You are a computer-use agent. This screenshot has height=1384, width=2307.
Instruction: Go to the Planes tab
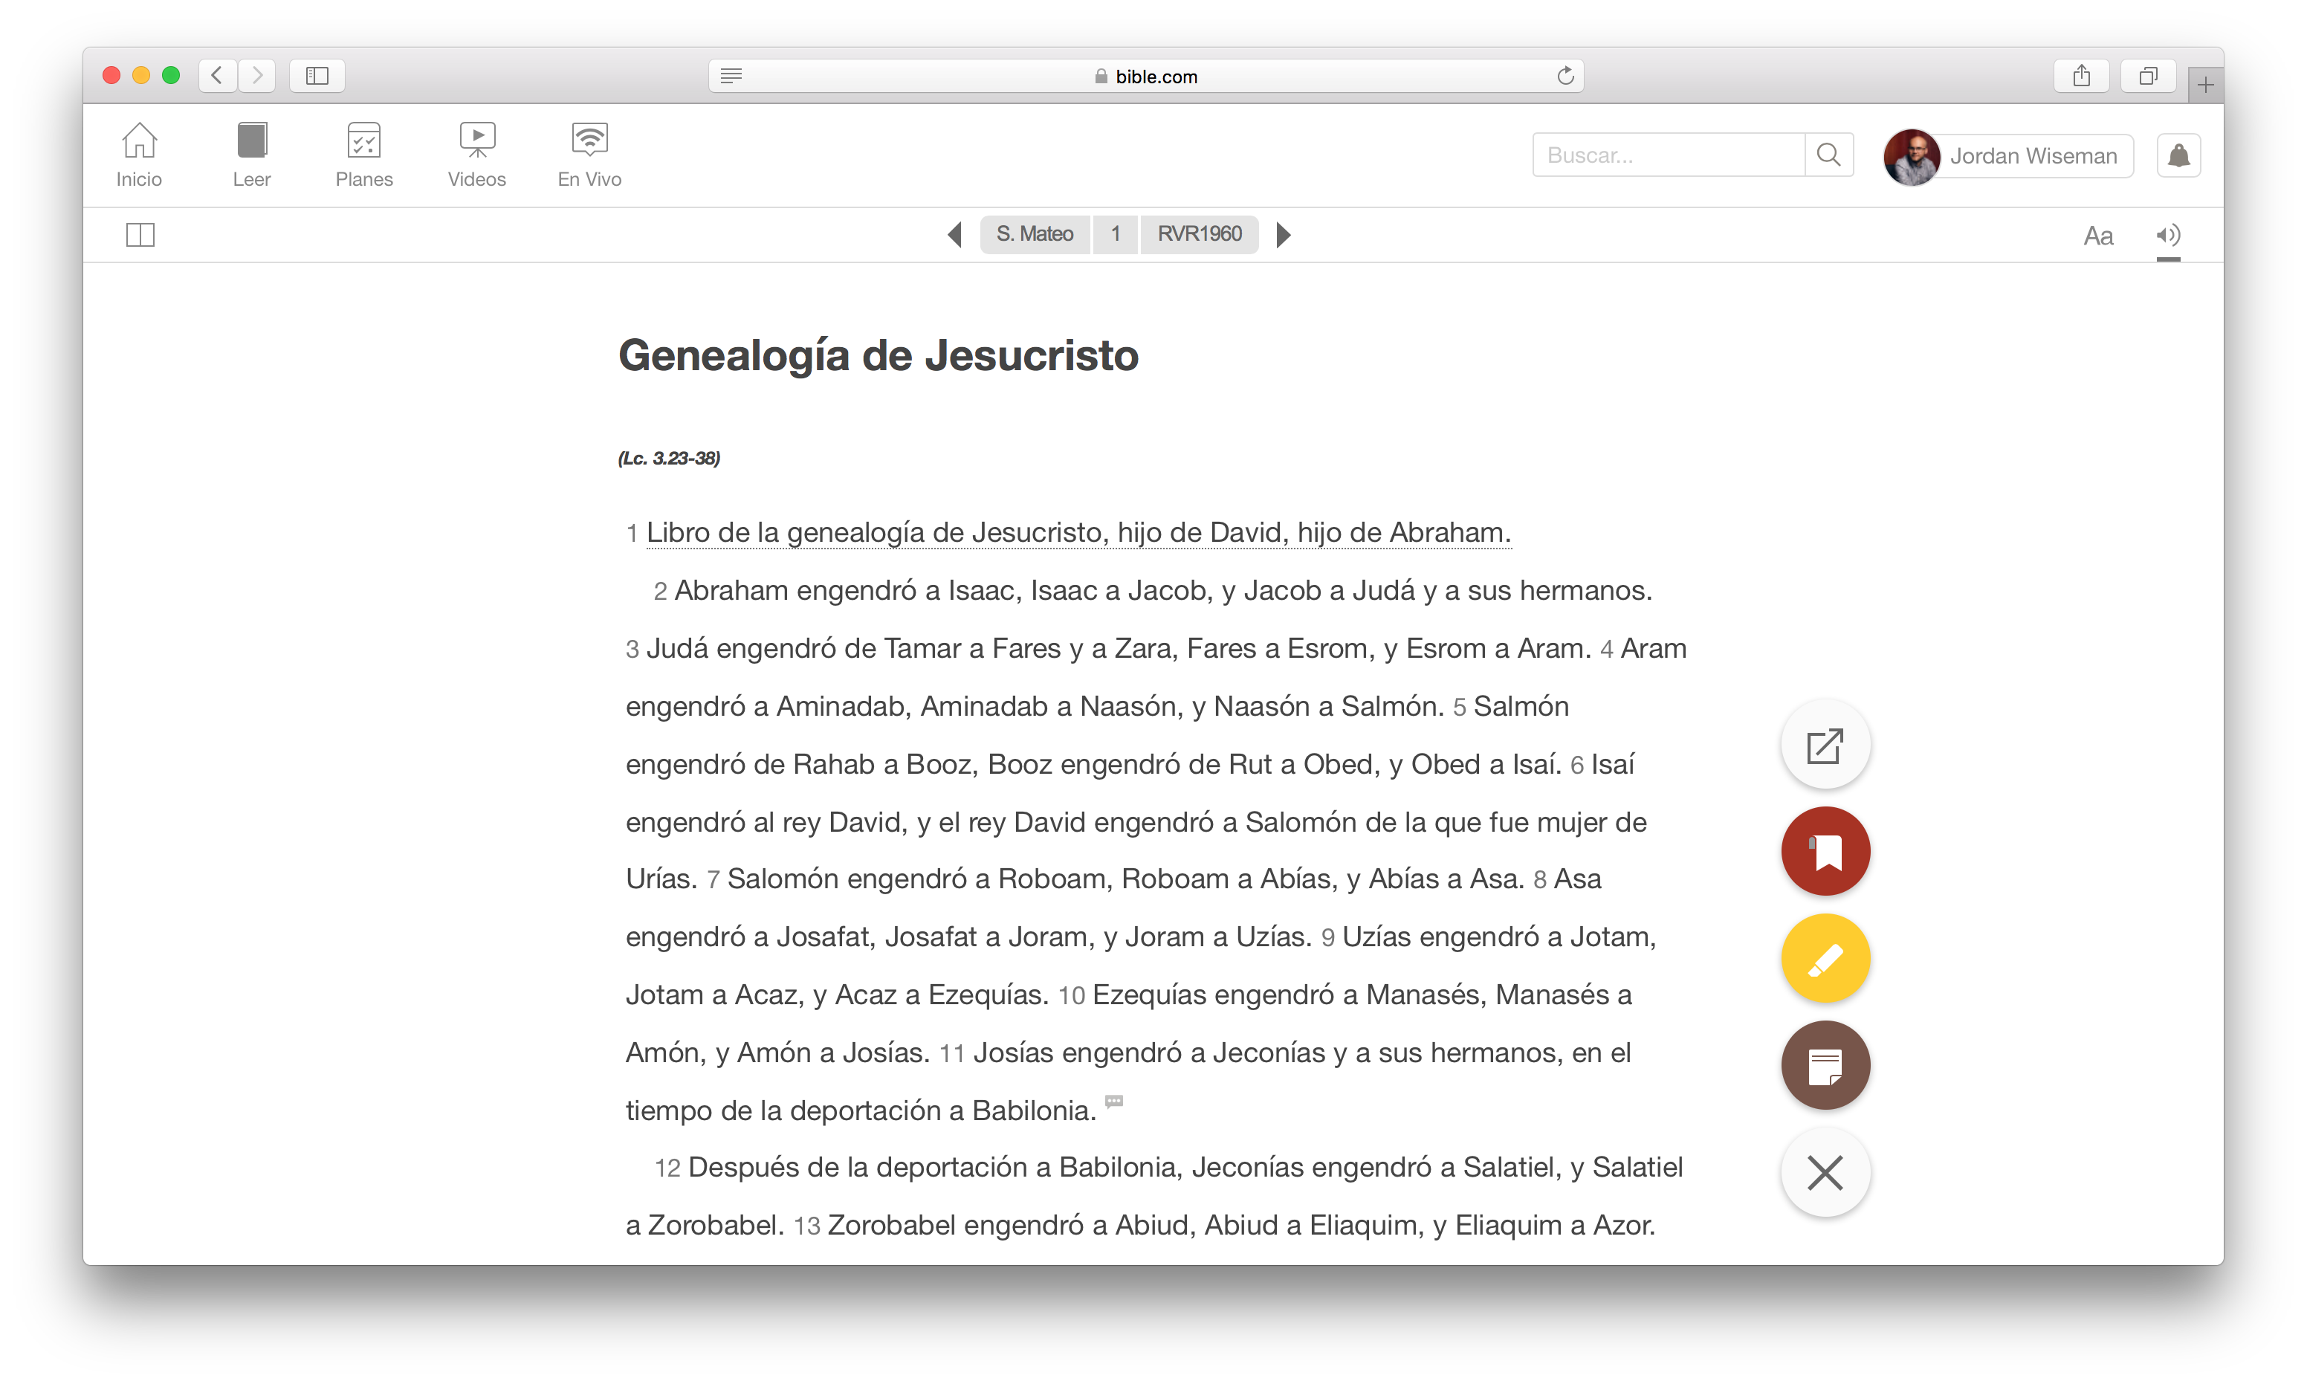363,155
